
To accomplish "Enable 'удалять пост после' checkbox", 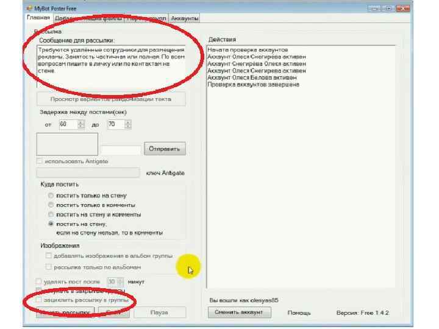I will click(39, 281).
